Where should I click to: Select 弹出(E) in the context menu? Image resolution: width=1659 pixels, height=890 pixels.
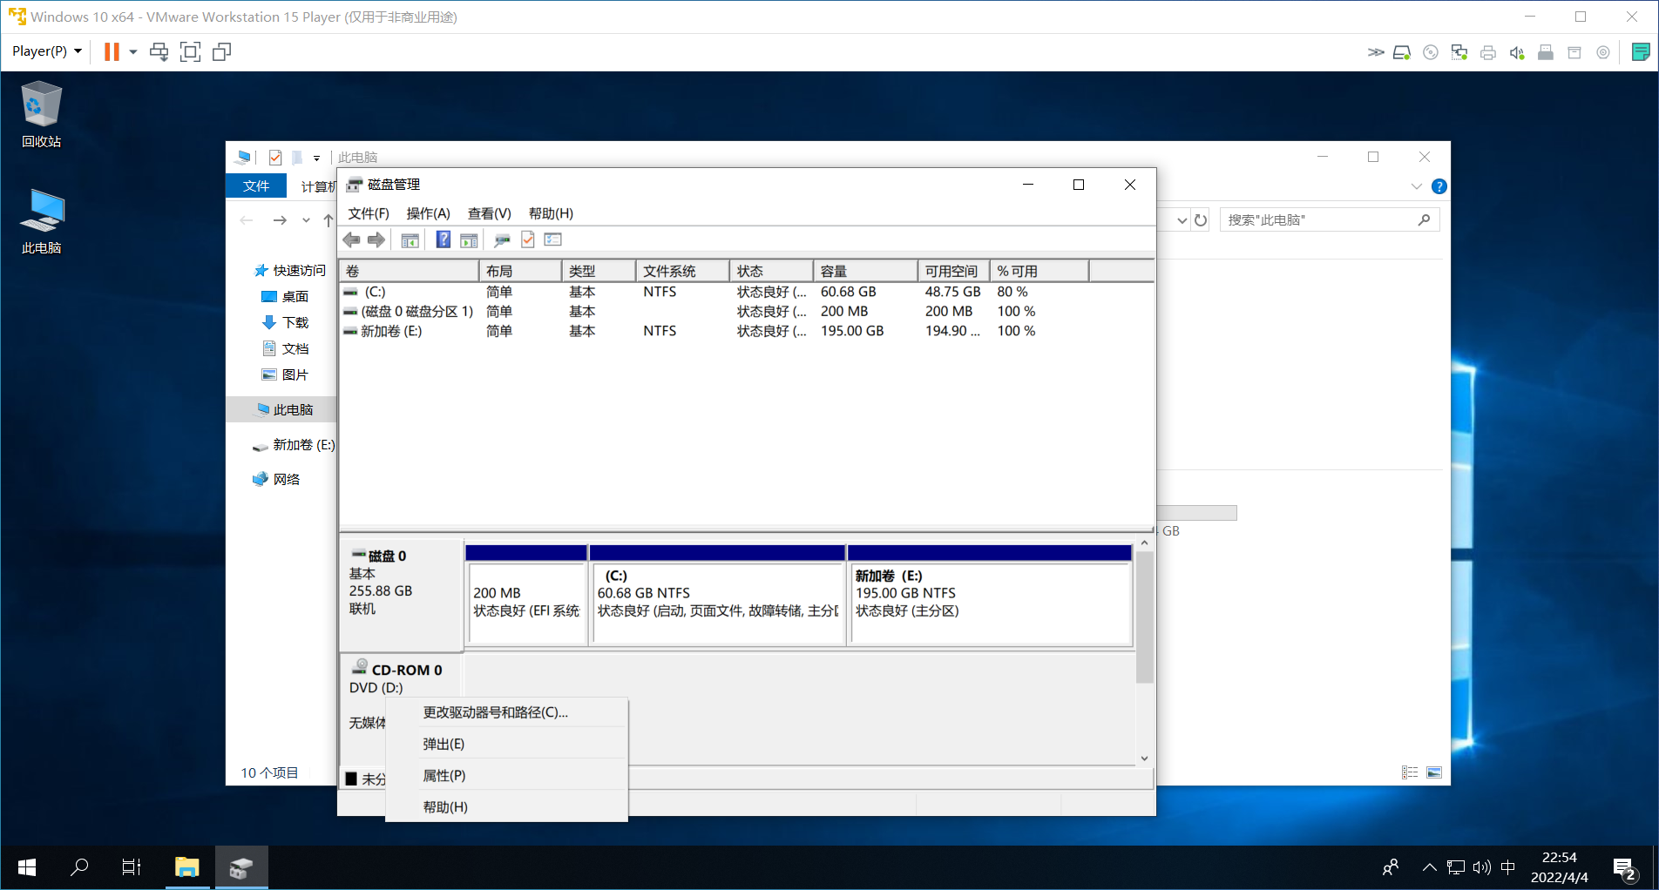click(x=506, y=744)
